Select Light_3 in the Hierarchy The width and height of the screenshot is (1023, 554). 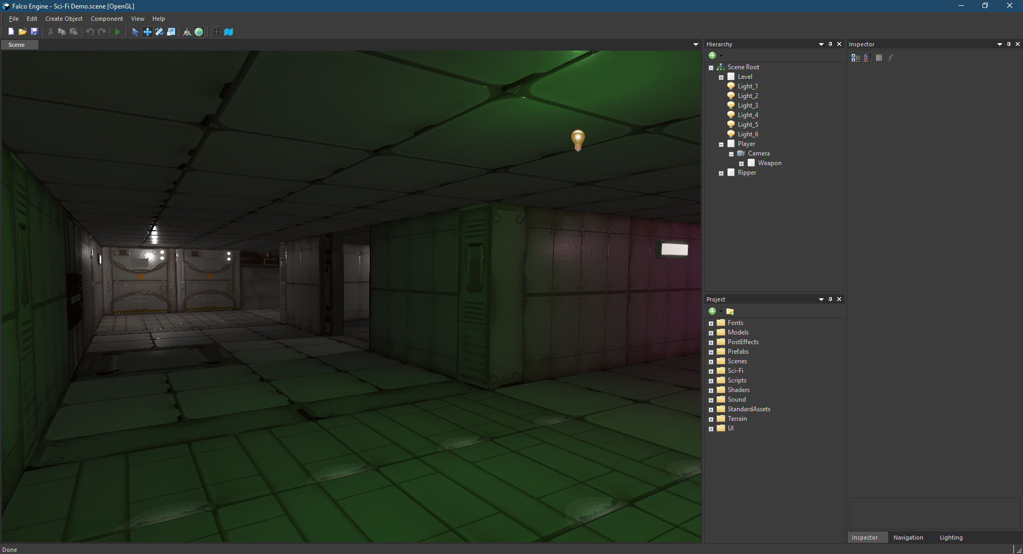[748, 105]
